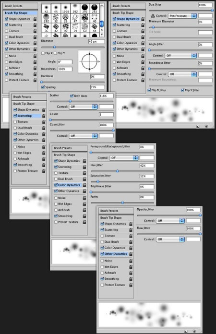Open the Opacity Jitter control dropdown
Image resolution: width=216 pixels, height=334 pixels.
[x=170, y=221]
